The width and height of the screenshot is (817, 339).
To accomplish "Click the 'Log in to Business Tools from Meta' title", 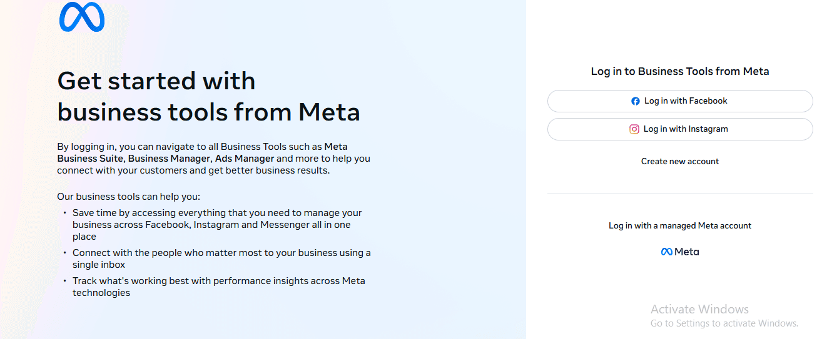I will click(x=680, y=71).
